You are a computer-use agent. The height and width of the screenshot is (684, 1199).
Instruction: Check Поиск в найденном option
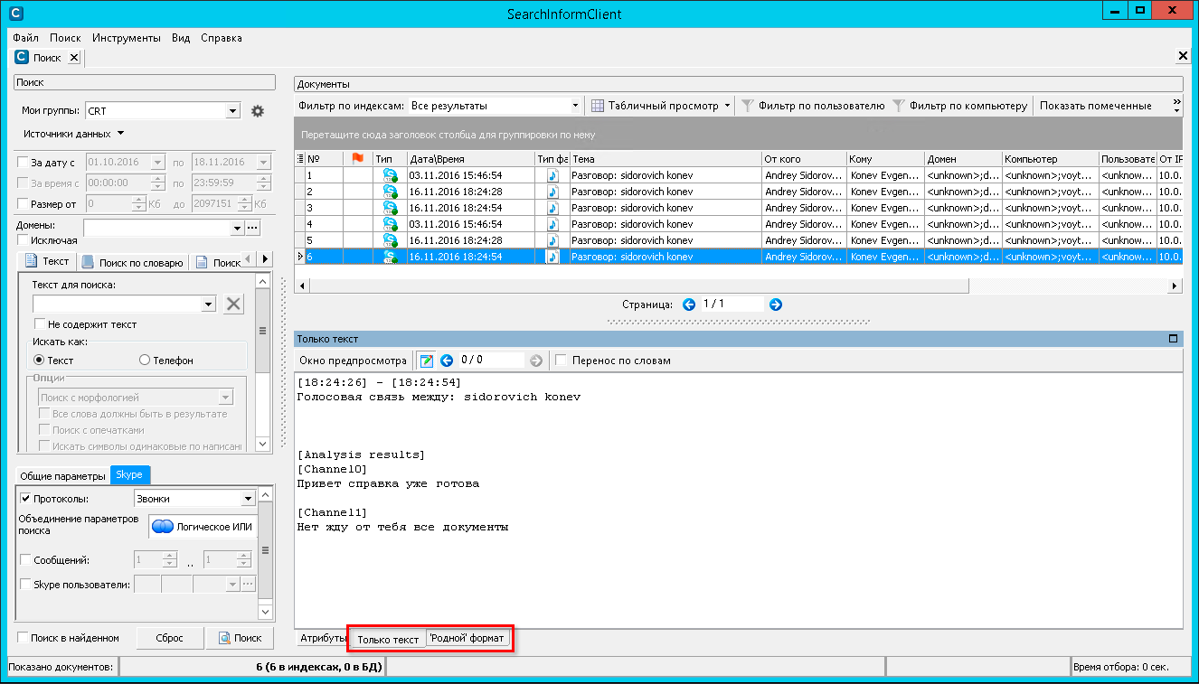(23, 638)
